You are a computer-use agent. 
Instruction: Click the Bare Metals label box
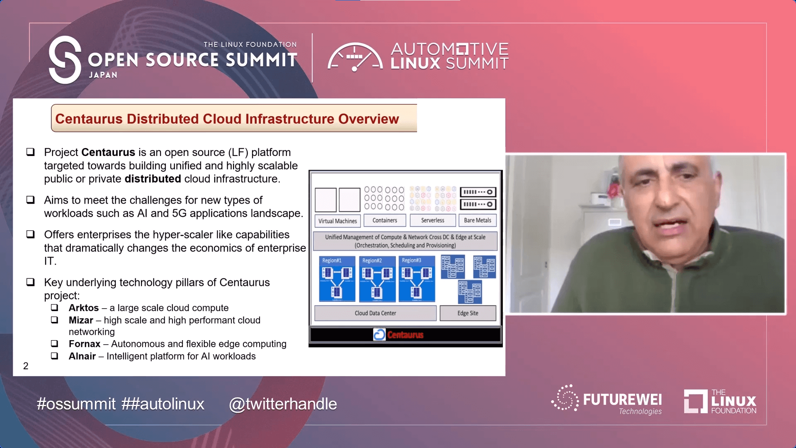[x=478, y=220]
